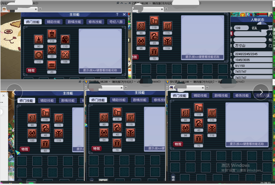Image resolution: width=275 pixels, height=185 pixels.
Task: Open 剧情技能 tab in window 3839
Action: coord(140,100)
